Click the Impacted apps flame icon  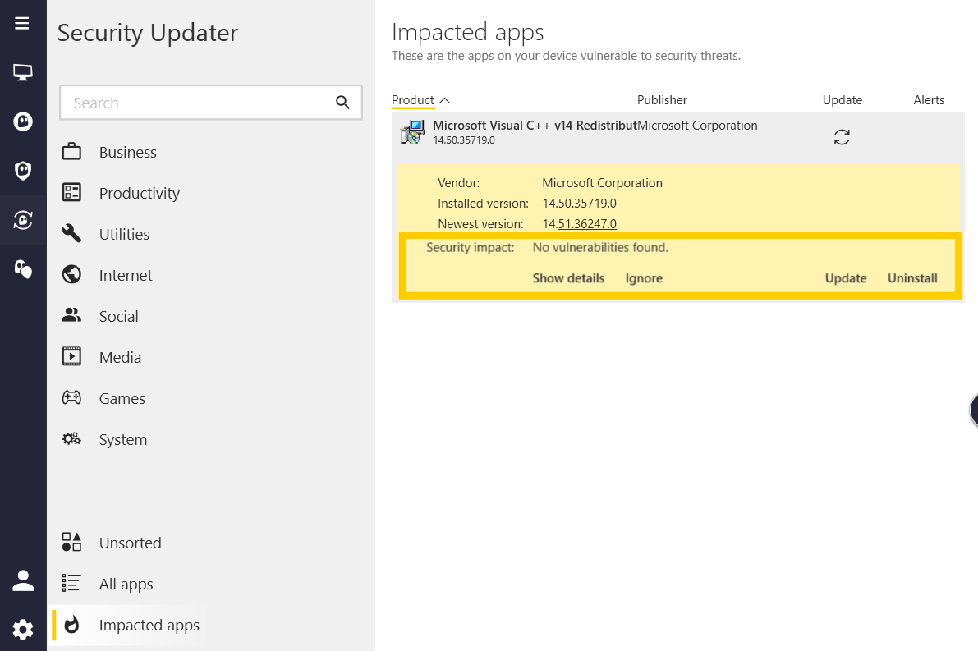(x=71, y=624)
